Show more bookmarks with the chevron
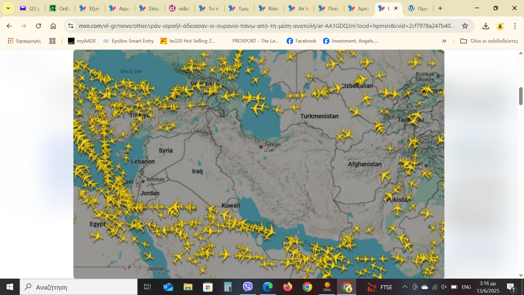 point(444,41)
